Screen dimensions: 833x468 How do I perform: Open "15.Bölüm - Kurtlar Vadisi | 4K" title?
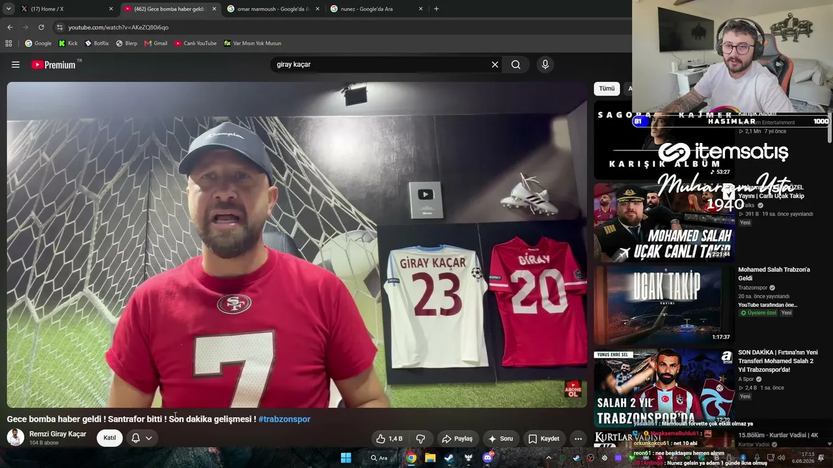(x=778, y=435)
